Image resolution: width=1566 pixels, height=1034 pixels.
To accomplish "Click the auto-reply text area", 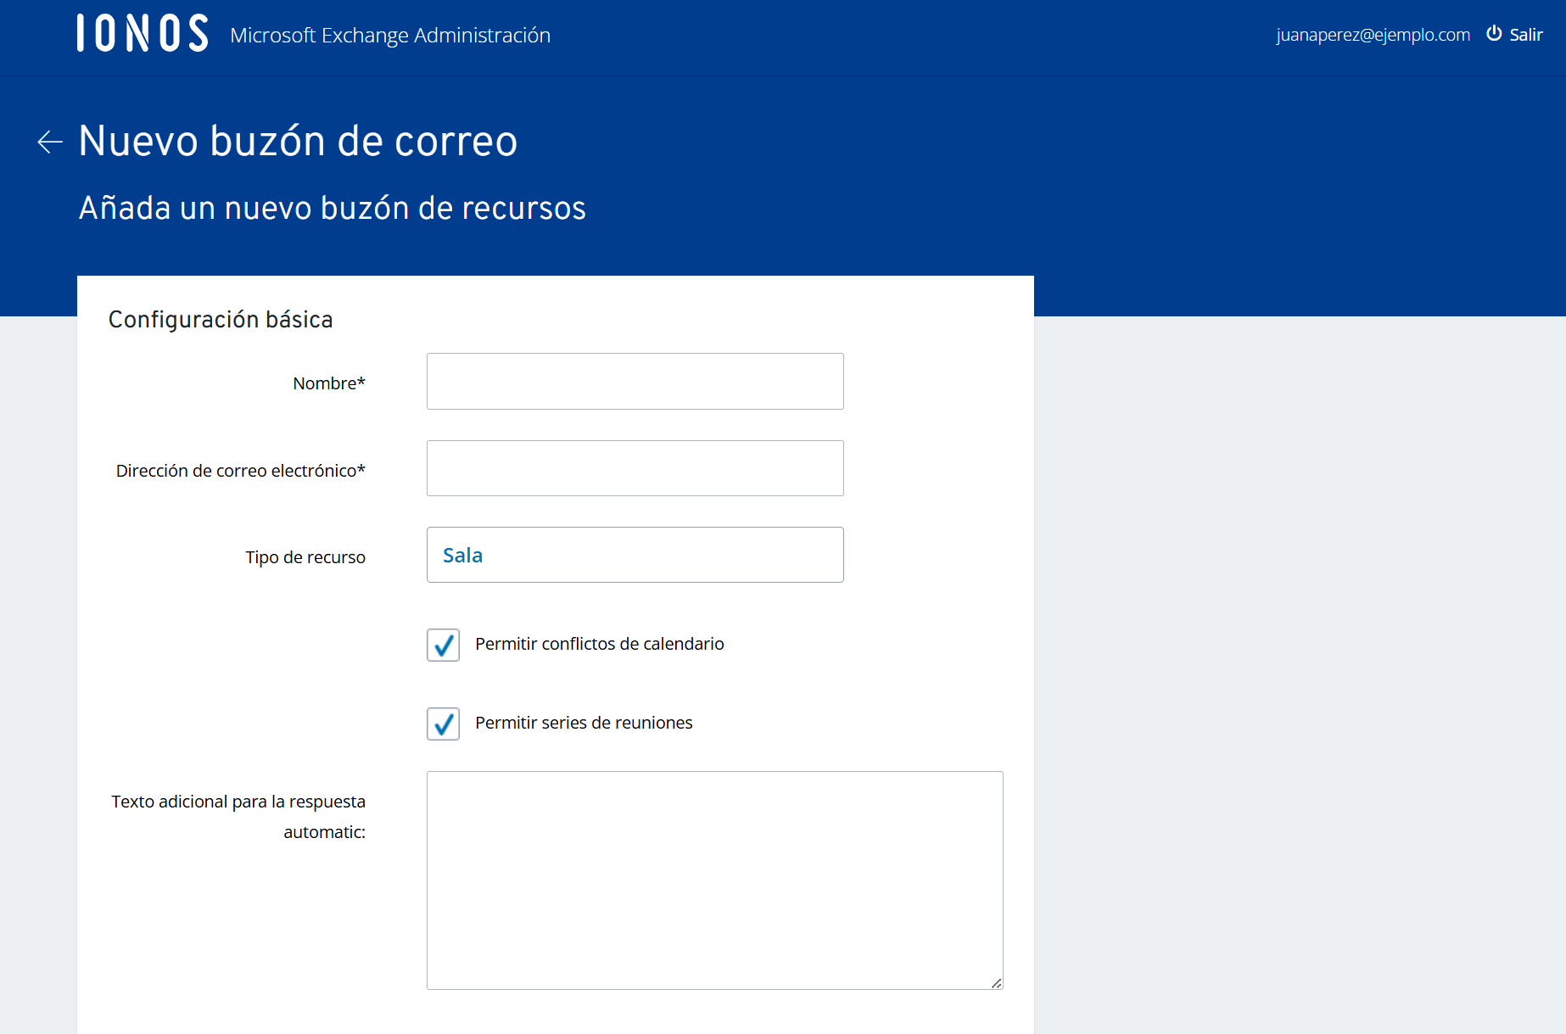I will point(714,880).
